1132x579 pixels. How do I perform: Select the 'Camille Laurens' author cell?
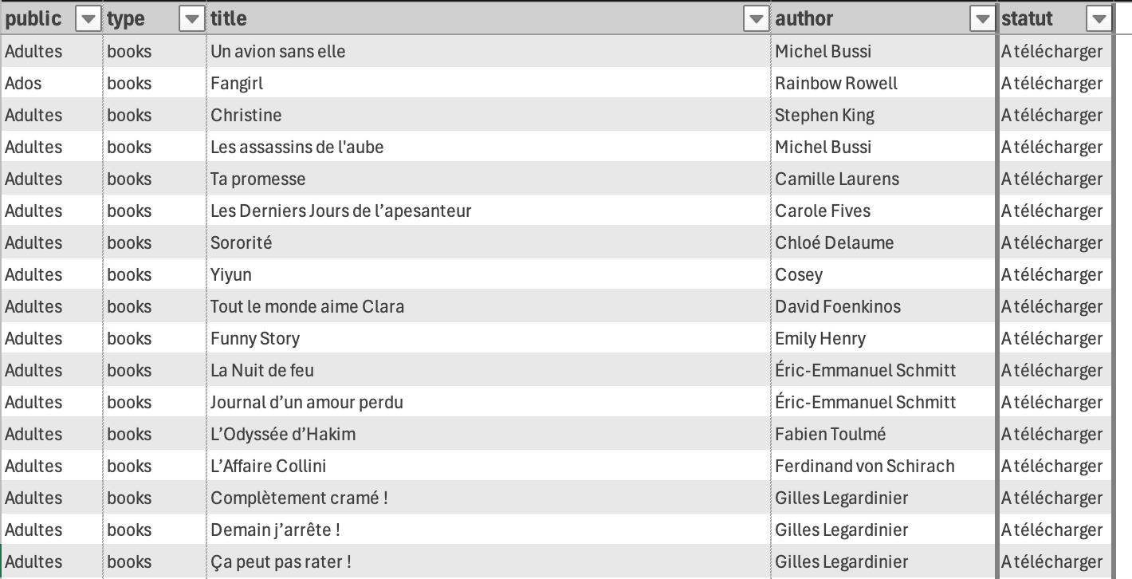[837, 179]
